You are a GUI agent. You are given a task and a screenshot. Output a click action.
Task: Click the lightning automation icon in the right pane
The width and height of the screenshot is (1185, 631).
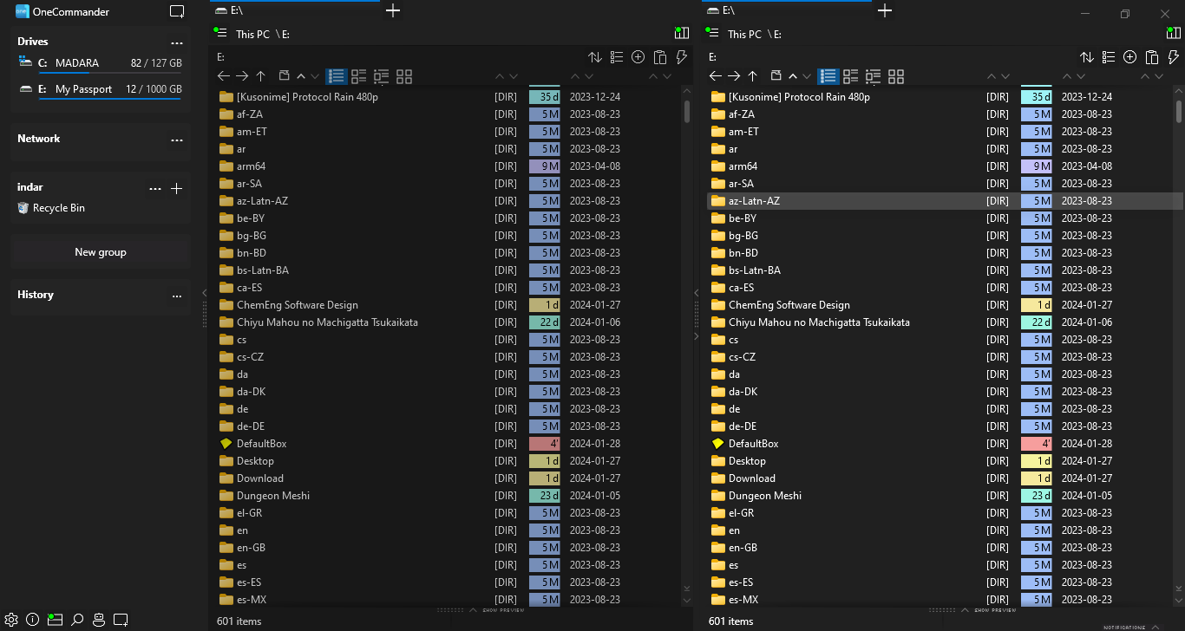click(x=1173, y=56)
